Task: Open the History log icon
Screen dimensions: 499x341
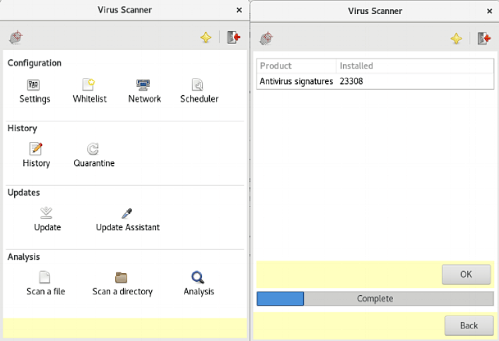Action: (36, 149)
